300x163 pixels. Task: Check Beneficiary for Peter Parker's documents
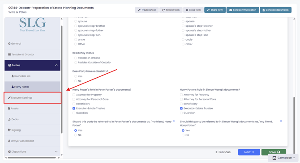pyautogui.click(x=74, y=104)
